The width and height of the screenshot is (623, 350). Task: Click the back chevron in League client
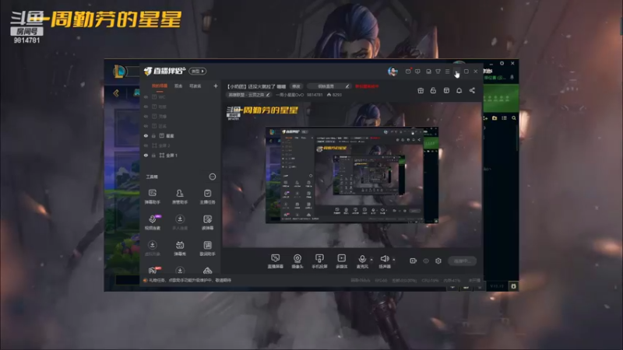116,93
